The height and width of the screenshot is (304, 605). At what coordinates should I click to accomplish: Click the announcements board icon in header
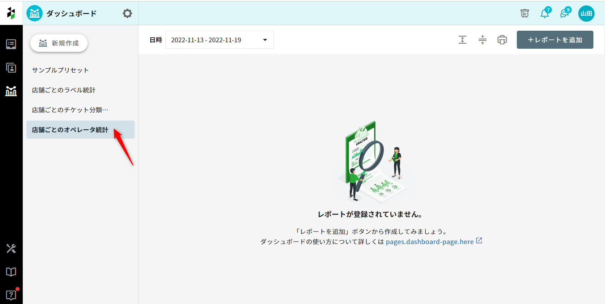(x=524, y=13)
